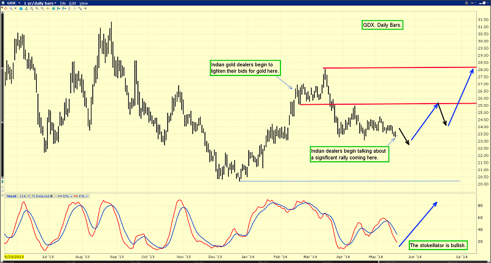Click the small x icon heading the toolbar
491x263 pixels.
coord(2,7)
